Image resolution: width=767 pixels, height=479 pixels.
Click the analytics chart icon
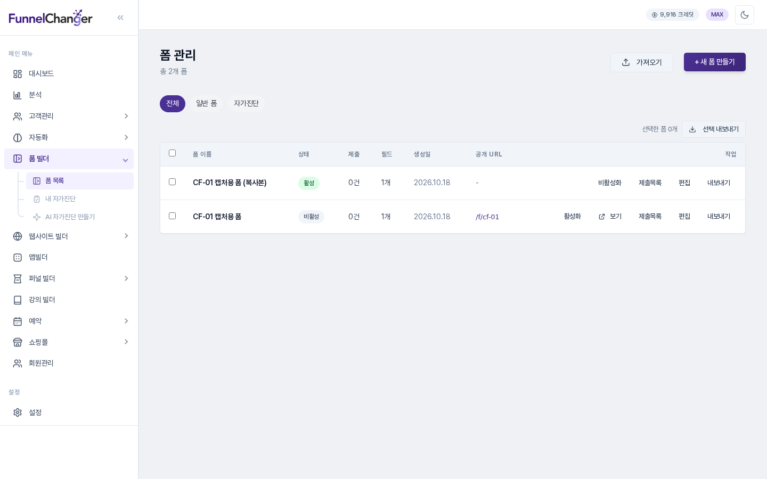[18, 95]
